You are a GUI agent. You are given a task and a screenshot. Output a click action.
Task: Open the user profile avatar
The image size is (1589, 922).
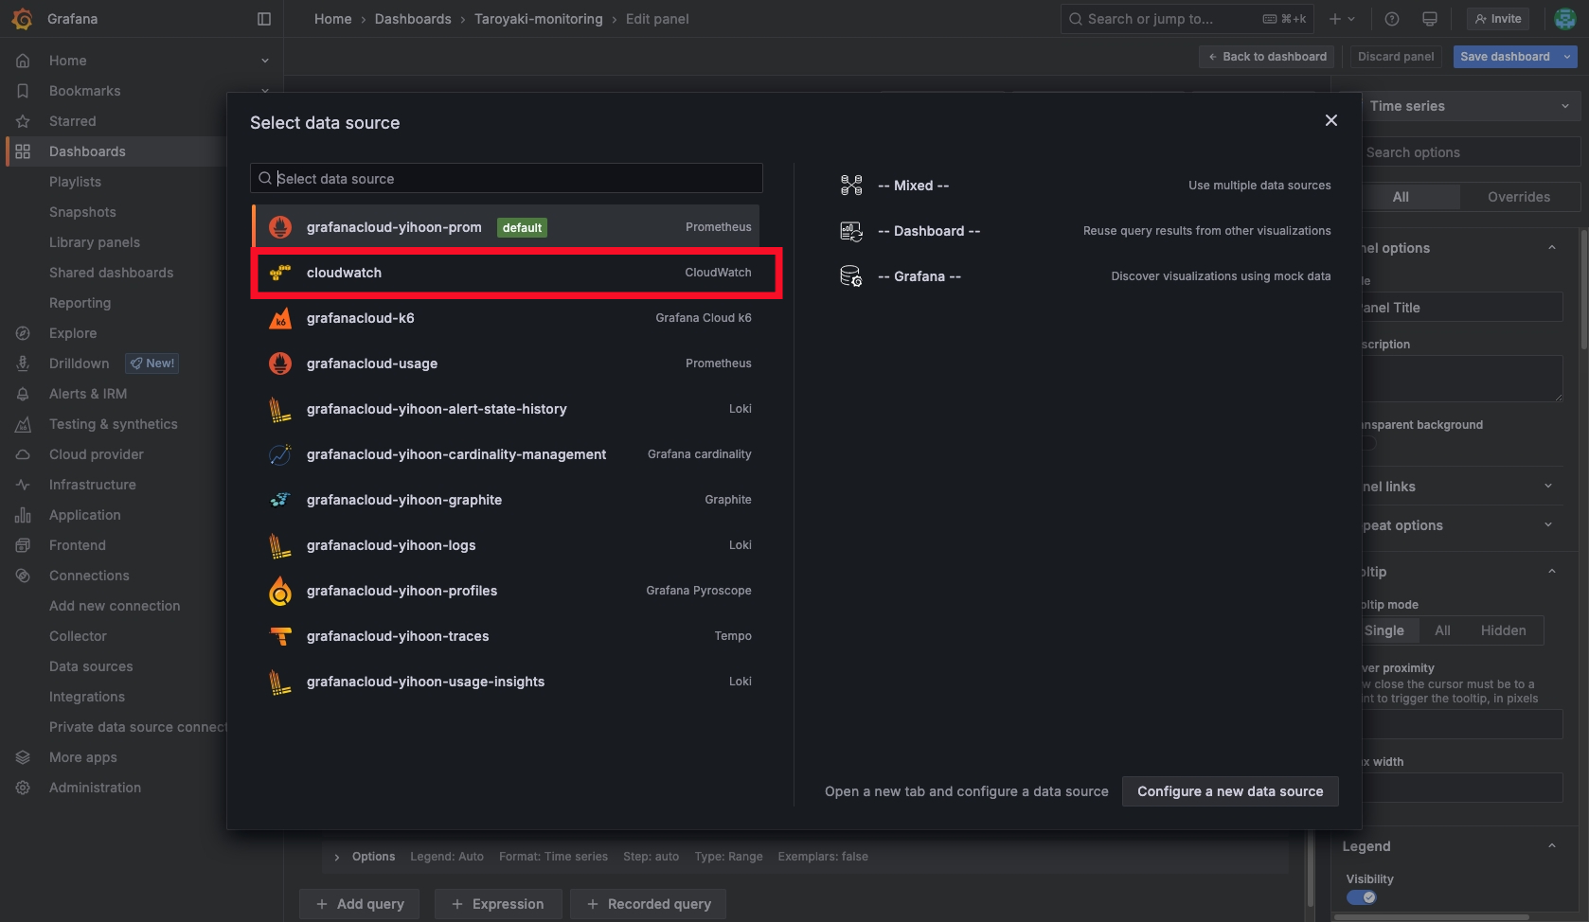point(1565,19)
